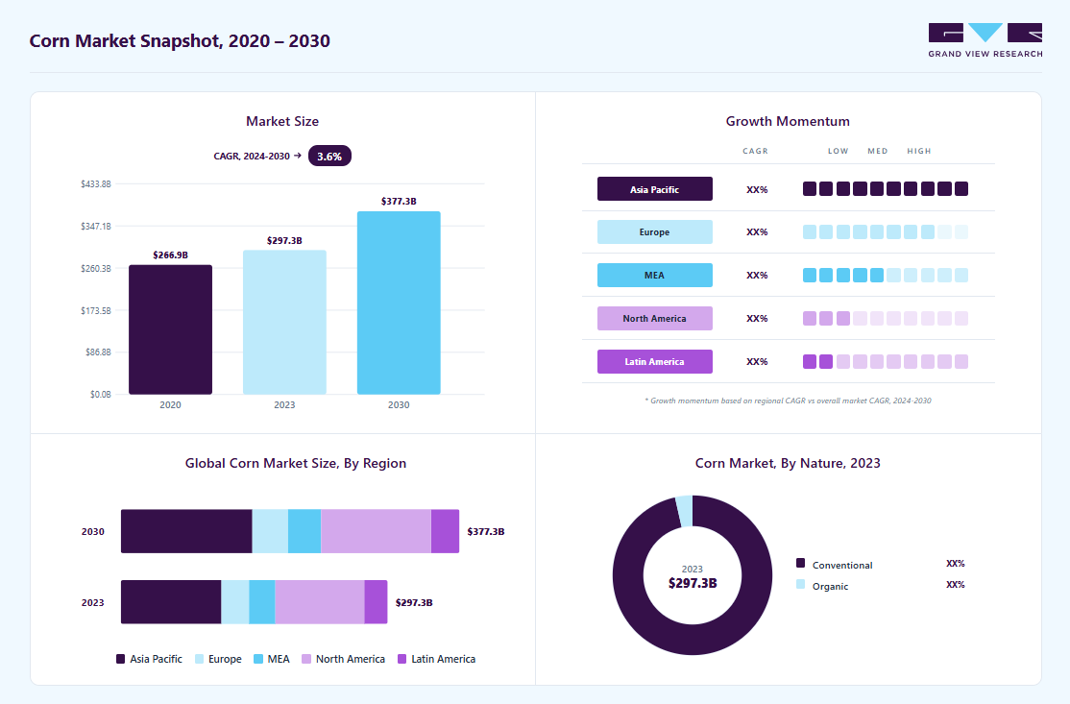Screen dimensions: 1070x704
Task: Click the Latin America label in Growth Momentum
Action: [x=654, y=361]
